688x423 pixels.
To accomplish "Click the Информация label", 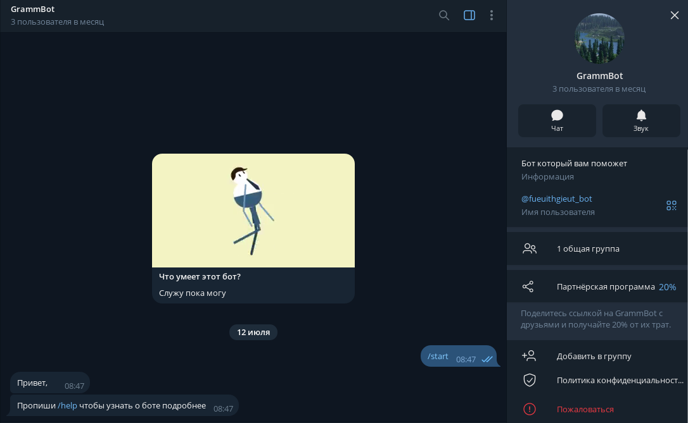I will 547,177.
